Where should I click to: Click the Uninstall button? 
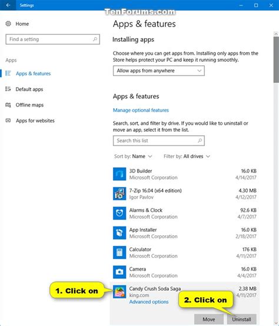(241, 319)
